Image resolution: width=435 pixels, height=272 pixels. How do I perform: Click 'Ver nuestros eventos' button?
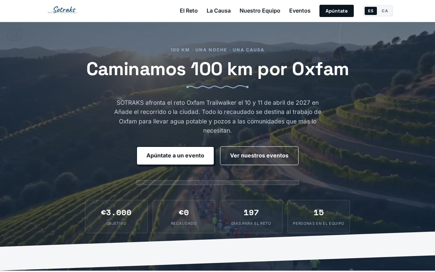click(x=259, y=156)
